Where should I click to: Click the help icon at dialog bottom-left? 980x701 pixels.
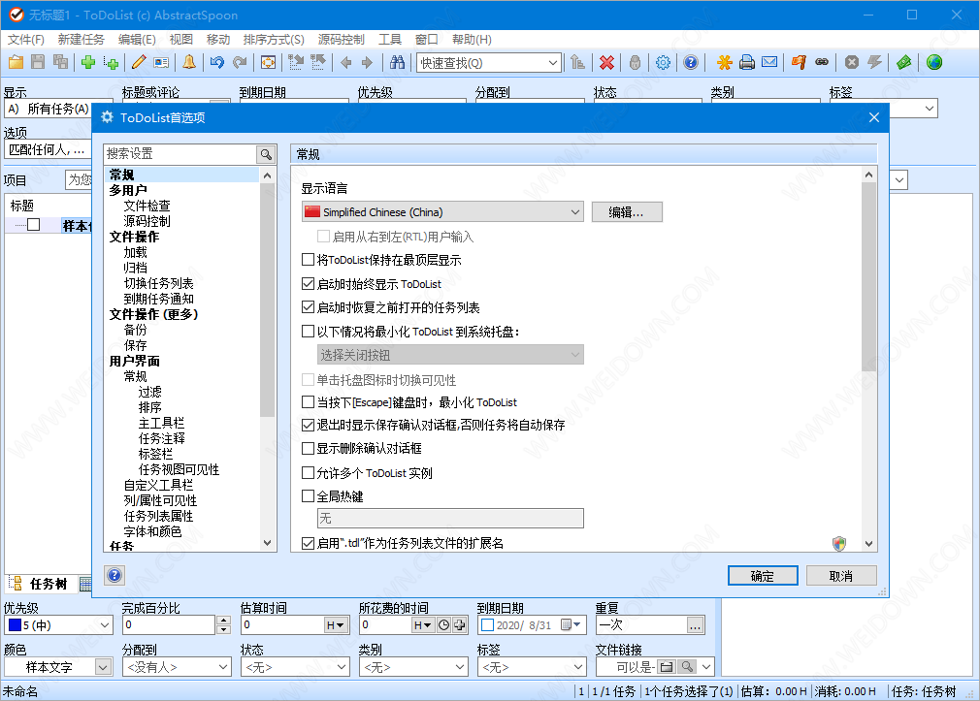point(115,575)
